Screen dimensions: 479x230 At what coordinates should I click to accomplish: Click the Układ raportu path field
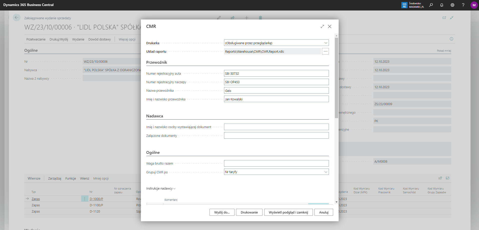click(272, 51)
